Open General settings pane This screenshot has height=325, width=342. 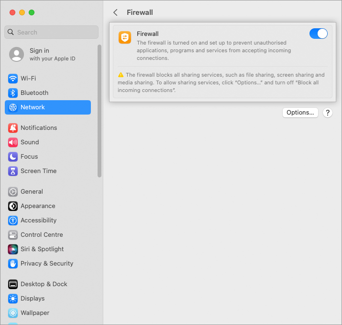32,191
